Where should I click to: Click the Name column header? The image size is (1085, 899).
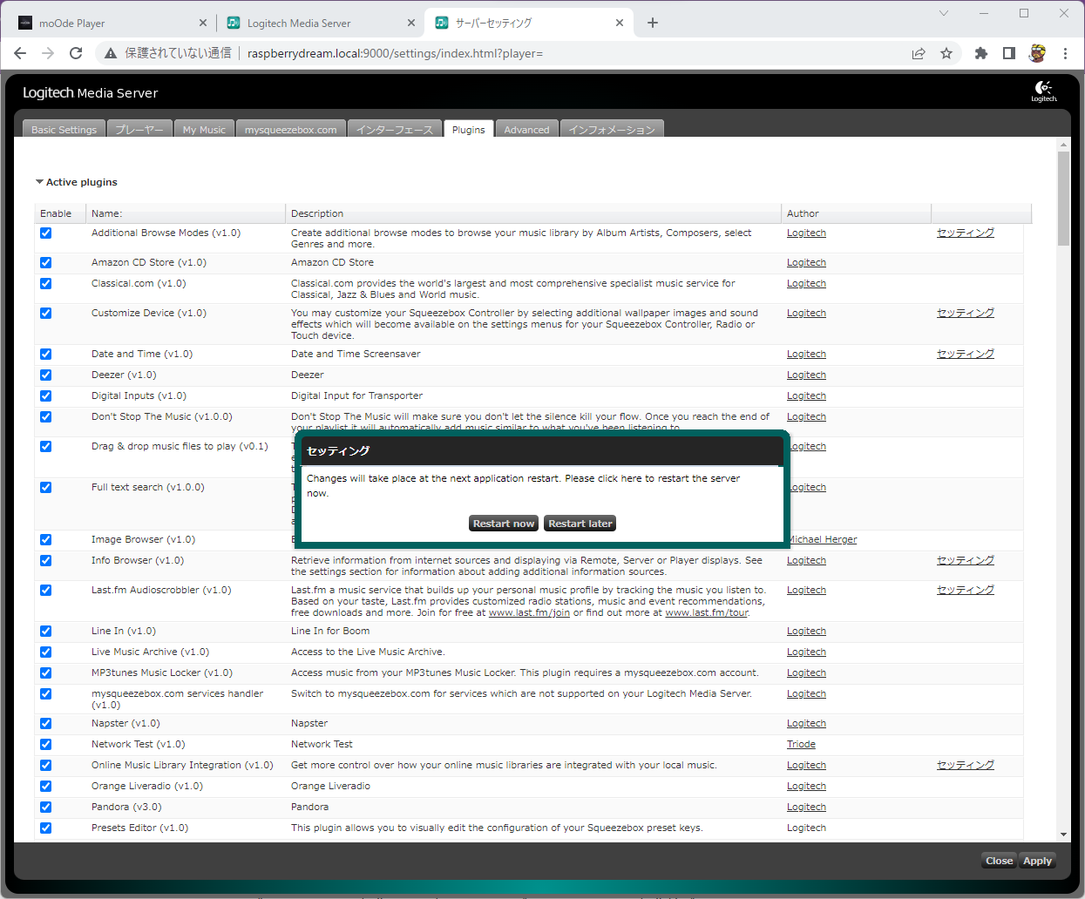pyautogui.click(x=186, y=213)
